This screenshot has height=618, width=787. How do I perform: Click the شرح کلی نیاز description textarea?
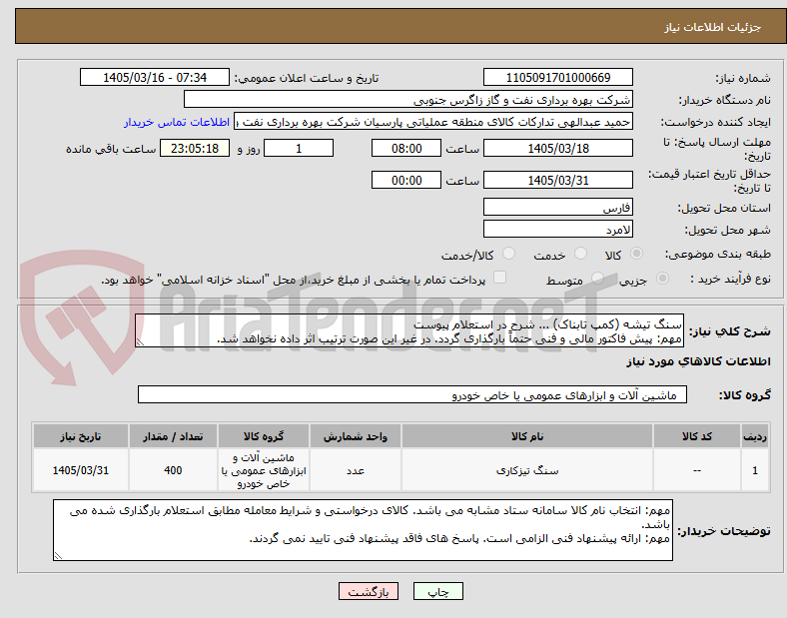[409, 330]
